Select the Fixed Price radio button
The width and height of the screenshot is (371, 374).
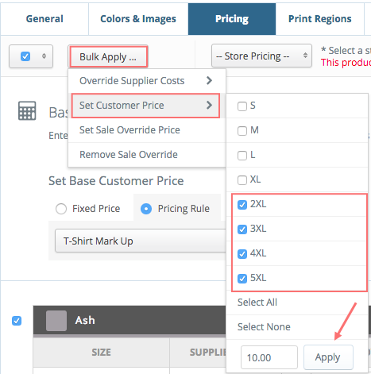coord(61,209)
